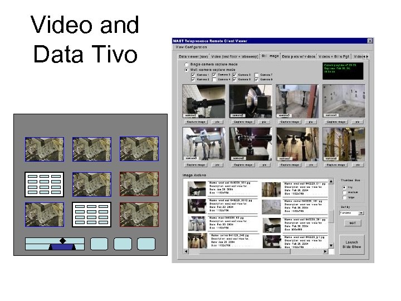The height and width of the screenshot is (301, 401).
Task: Open the camera4 live feed thumbnail
Action: coord(344,101)
